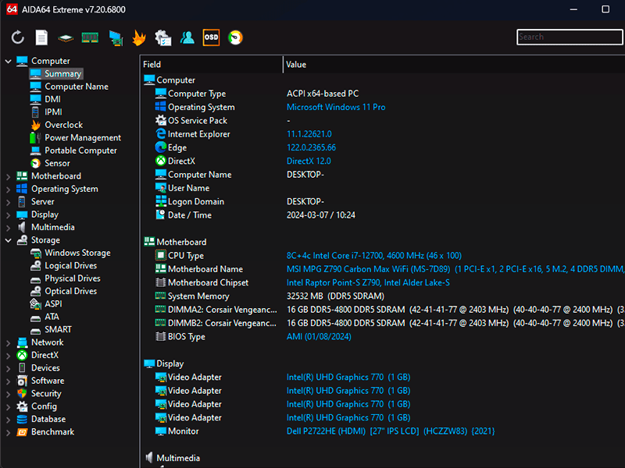Click the DirectX 12.0 link
This screenshot has width=625, height=468.
(309, 161)
